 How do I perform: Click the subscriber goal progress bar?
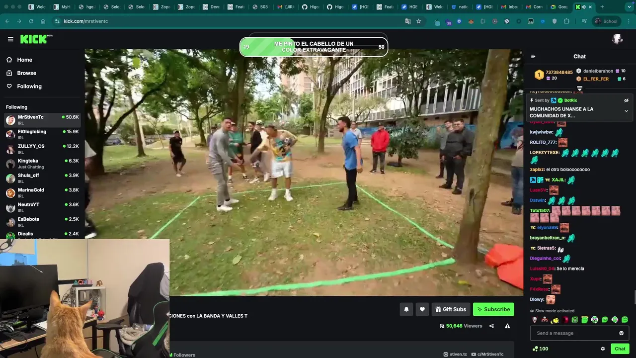tap(314, 47)
